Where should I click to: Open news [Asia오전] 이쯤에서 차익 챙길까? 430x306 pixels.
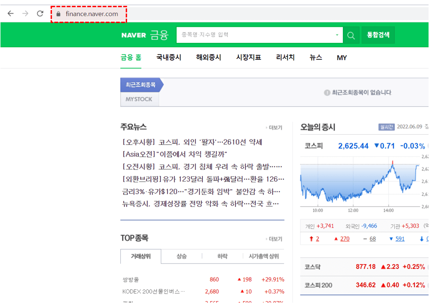(x=175, y=154)
